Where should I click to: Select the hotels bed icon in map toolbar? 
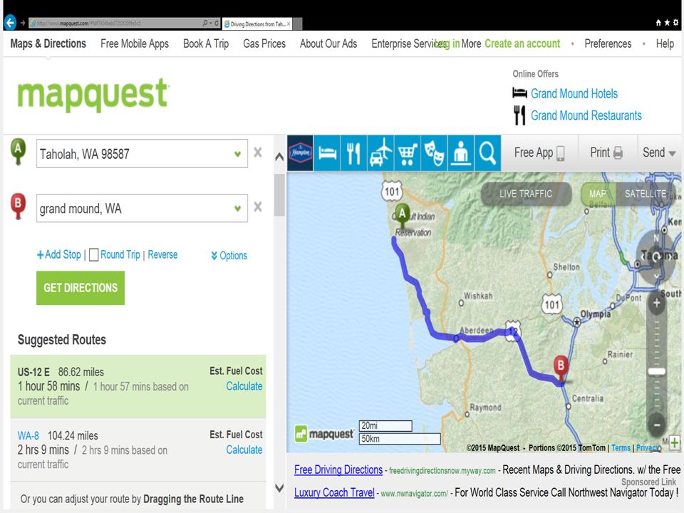(327, 153)
